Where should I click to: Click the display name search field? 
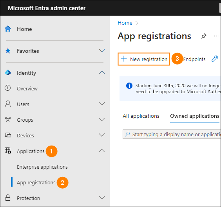tap(172, 134)
